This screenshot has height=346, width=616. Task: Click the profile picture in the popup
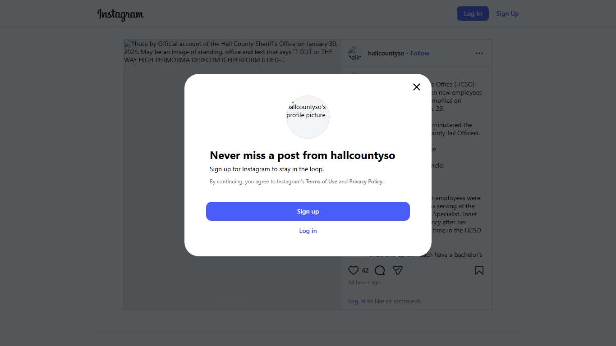click(308, 117)
